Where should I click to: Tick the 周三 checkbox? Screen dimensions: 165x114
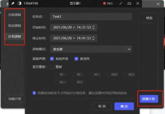[91, 75]
